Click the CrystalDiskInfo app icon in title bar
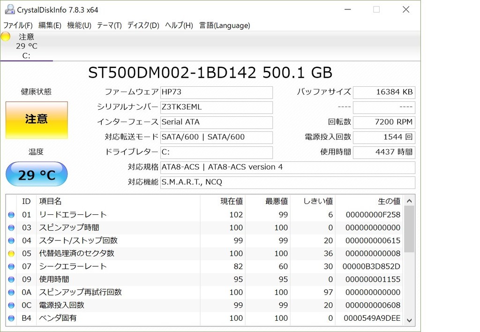Screen dimensions: 480x332 click(9, 9)
